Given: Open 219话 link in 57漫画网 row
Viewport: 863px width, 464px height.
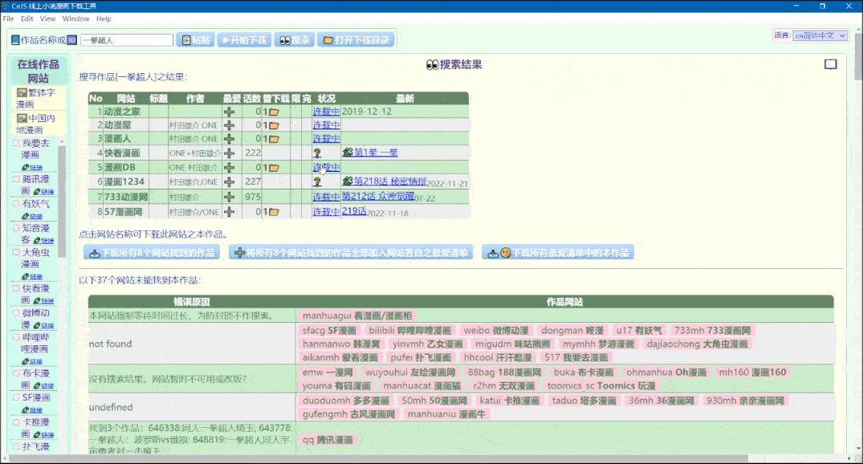Looking at the screenshot, I should tap(354, 211).
